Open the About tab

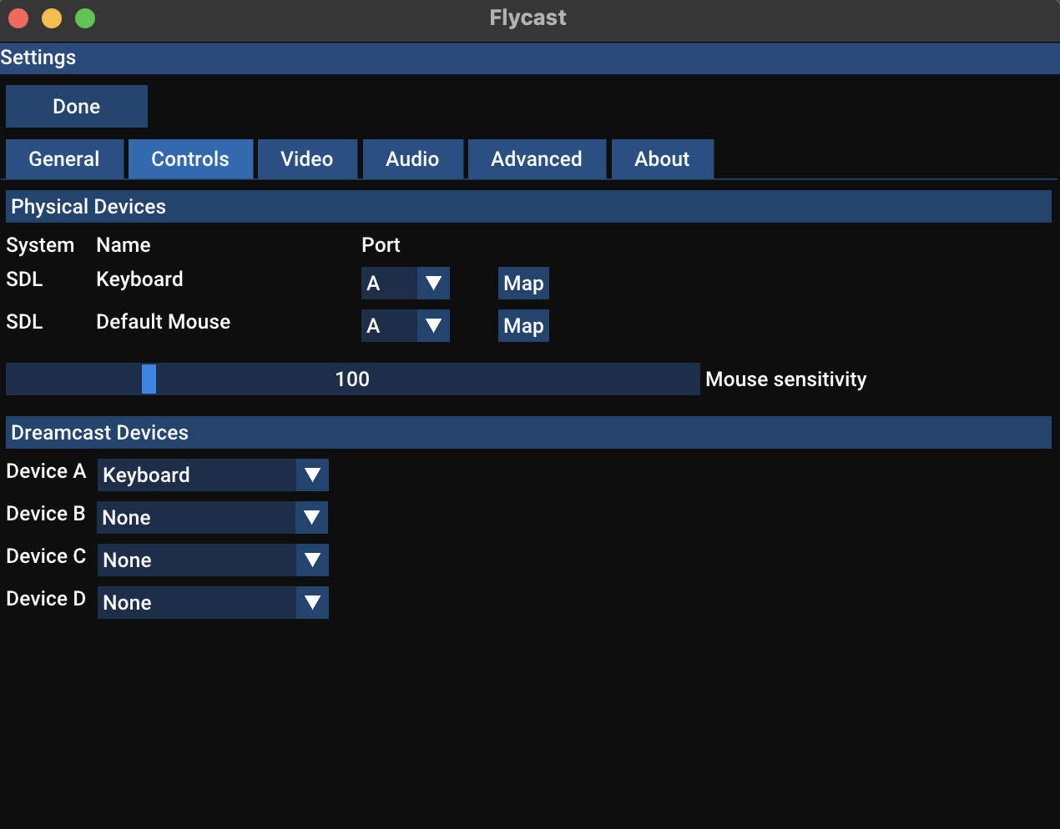662,158
